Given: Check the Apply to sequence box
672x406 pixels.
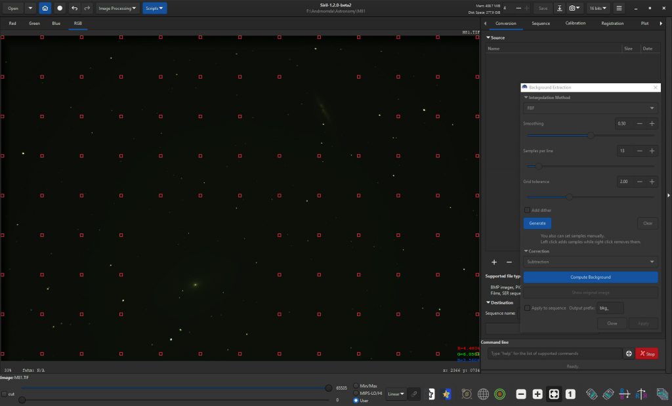Looking at the screenshot, I should (x=527, y=308).
